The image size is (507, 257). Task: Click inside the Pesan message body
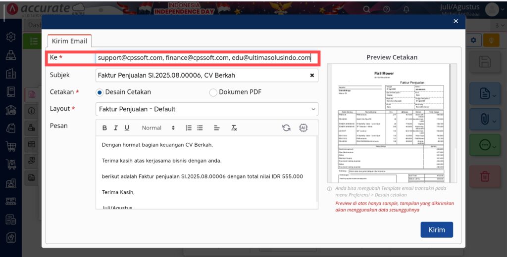pos(207,172)
